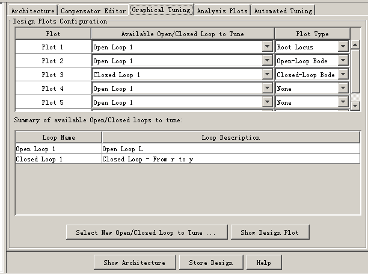Select the Open Loop 1 loop name cell
368x274 pixels.
(58, 149)
